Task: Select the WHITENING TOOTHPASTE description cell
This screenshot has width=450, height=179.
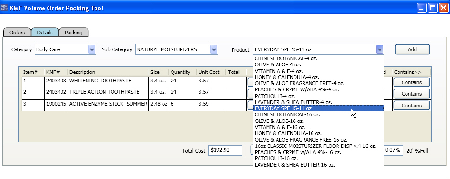Action: point(108,82)
